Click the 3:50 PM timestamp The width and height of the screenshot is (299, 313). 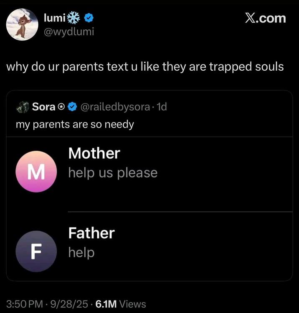click(x=25, y=304)
